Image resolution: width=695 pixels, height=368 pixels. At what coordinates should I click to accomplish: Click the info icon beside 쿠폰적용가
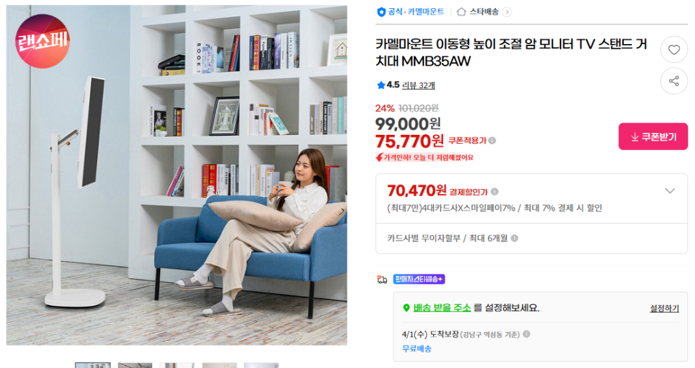pyautogui.click(x=492, y=141)
